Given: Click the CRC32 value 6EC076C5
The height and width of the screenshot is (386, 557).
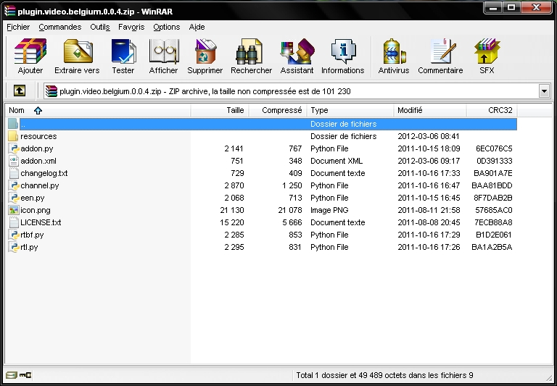Looking at the screenshot, I should click(x=494, y=148).
